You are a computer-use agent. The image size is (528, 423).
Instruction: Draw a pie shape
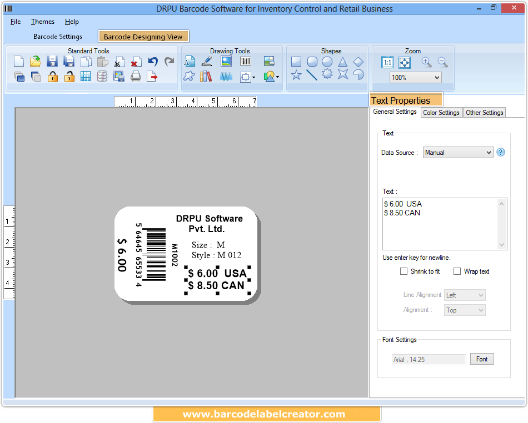tap(358, 74)
